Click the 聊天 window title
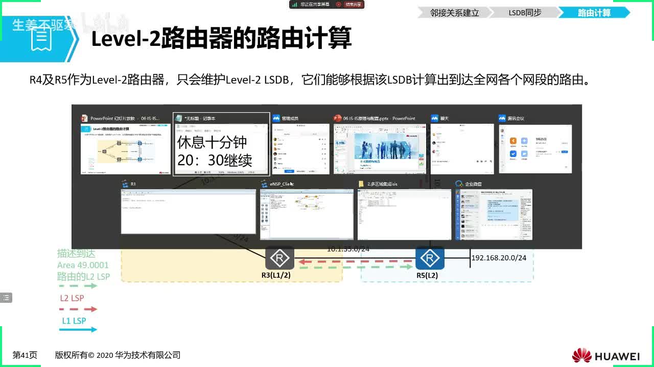The height and width of the screenshot is (367, 654). [443, 118]
